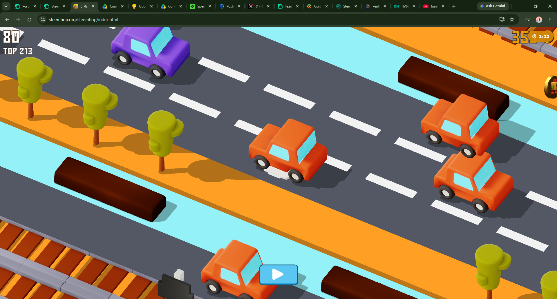Click the browser forward arrow
The width and height of the screenshot is (557, 299).
click(x=18, y=19)
